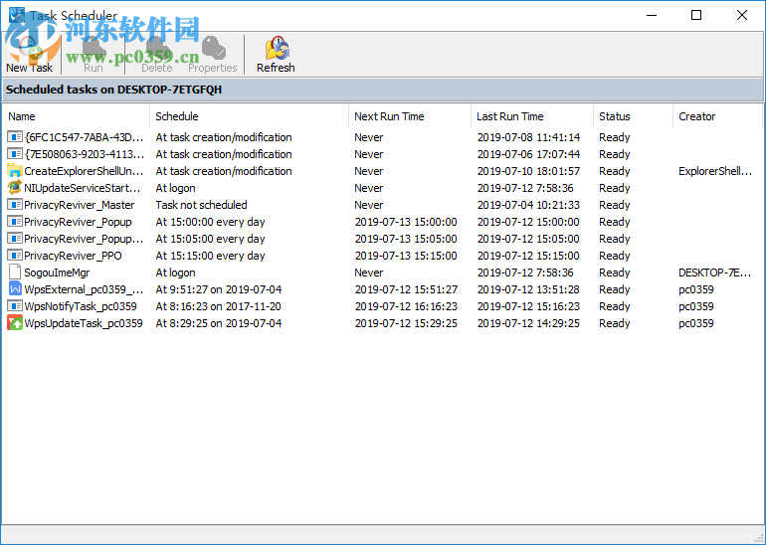Screen dimensions: 766x545
Task: Click creator pc0359 in WpsNotifyTask row
Action: click(696, 306)
